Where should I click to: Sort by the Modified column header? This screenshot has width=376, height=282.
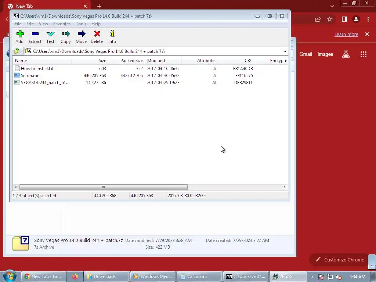[x=163, y=61]
